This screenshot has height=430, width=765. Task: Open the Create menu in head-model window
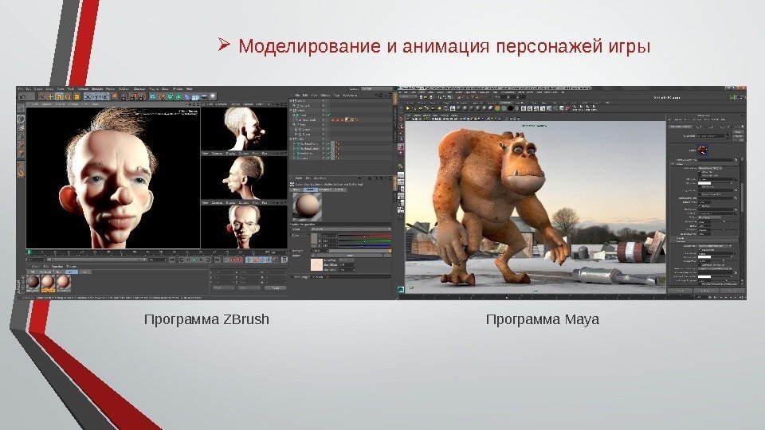(38, 88)
